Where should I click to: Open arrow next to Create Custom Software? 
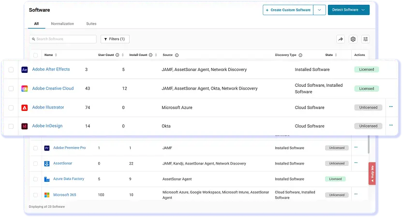pos(319,10)
